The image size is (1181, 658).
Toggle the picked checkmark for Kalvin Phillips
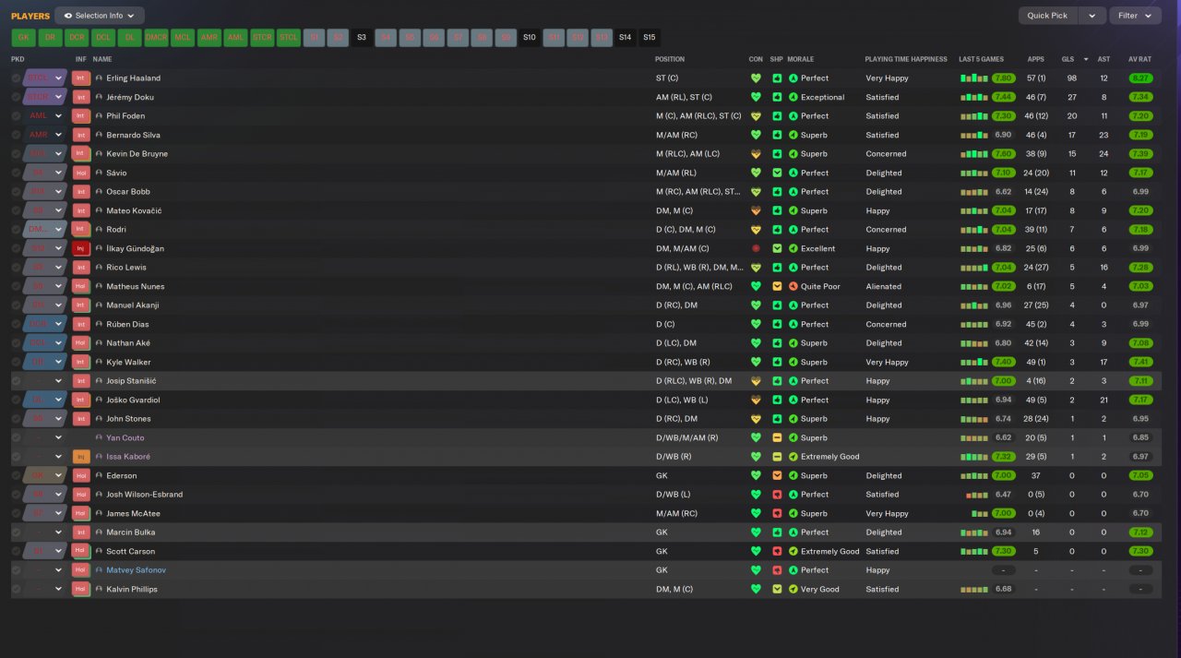[16, 589]
